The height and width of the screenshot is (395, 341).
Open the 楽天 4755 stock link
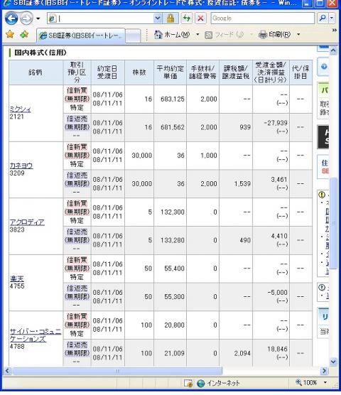tap(17, 278)
